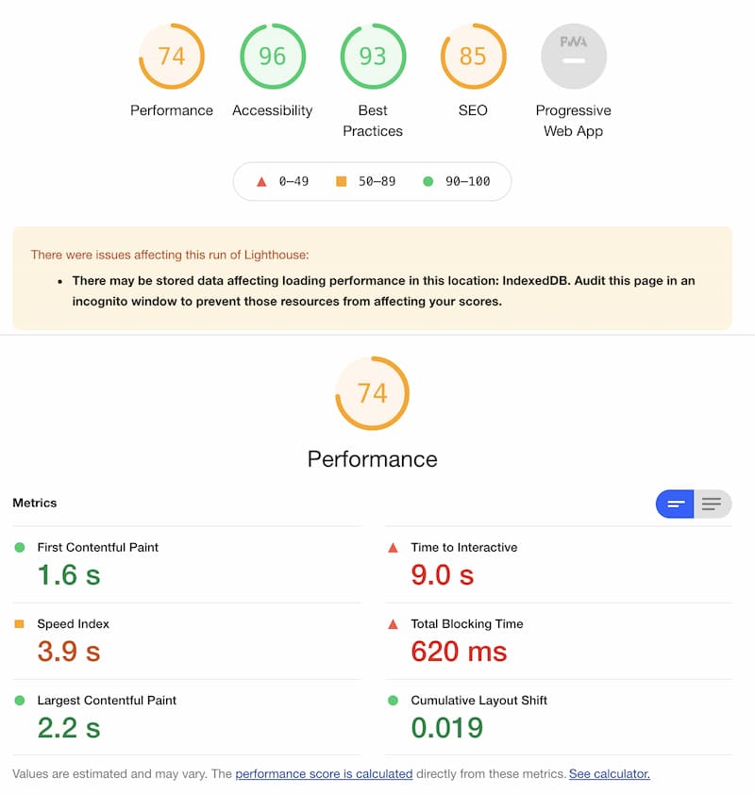
Task: Click the Accessibility category label
Action: [272, 110]
